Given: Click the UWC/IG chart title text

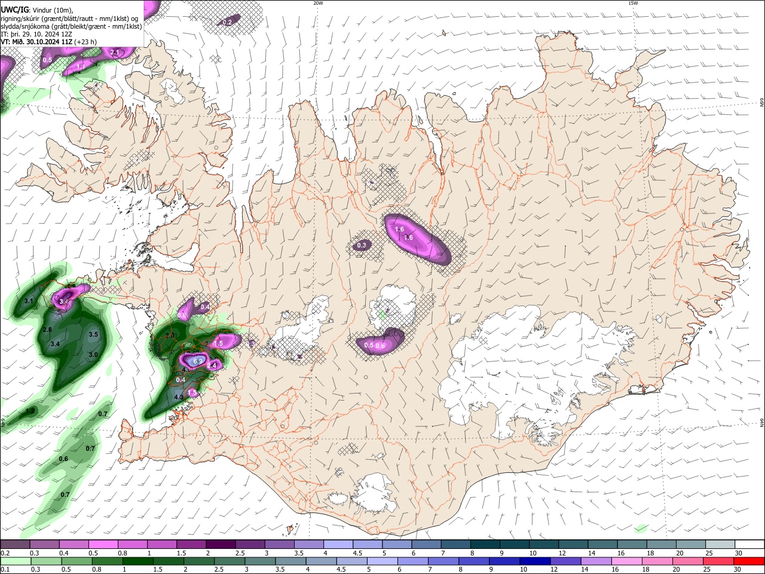Looking at the screenshot, I should pos(14,10).
